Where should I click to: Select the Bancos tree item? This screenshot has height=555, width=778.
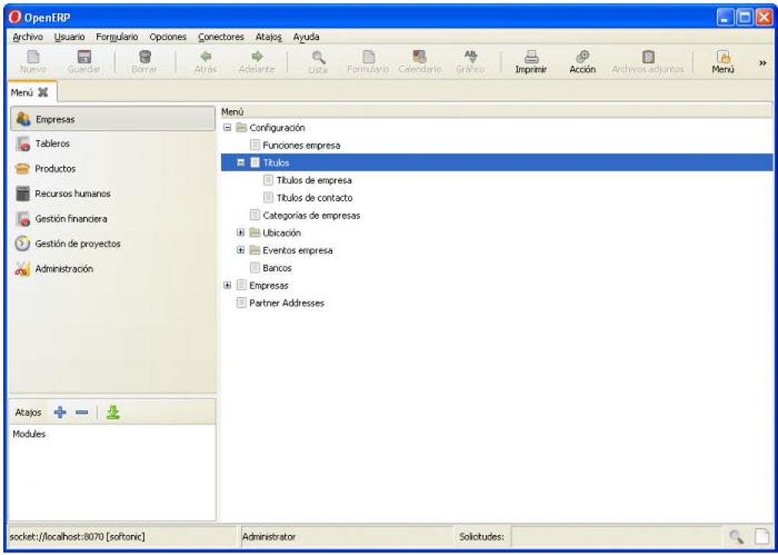coord(277,267)
